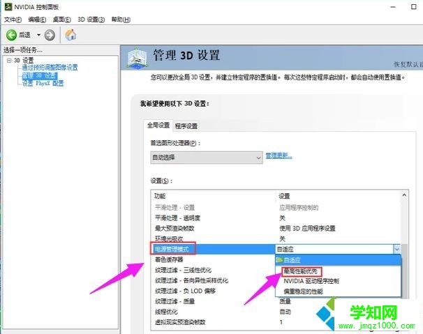Click the 电源管理模式 dropdown arrow
The height and width of the screenshot is (334, 423).
(396, 250)
